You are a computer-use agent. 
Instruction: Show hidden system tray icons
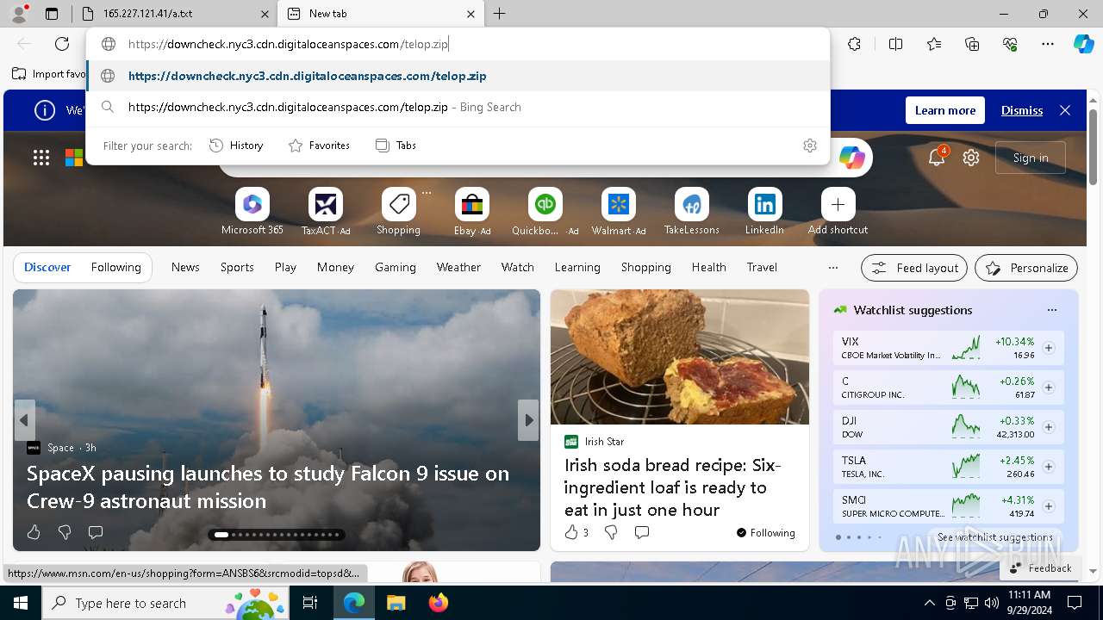click(929, 603)
